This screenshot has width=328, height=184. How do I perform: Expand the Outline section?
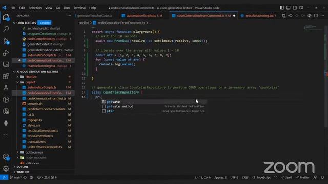click(x=22, y=167)
